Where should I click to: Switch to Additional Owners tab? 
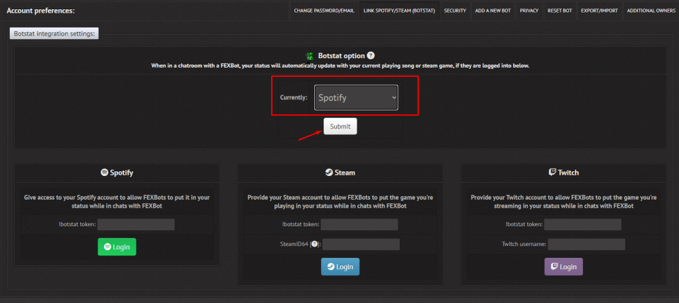[650, 11]
